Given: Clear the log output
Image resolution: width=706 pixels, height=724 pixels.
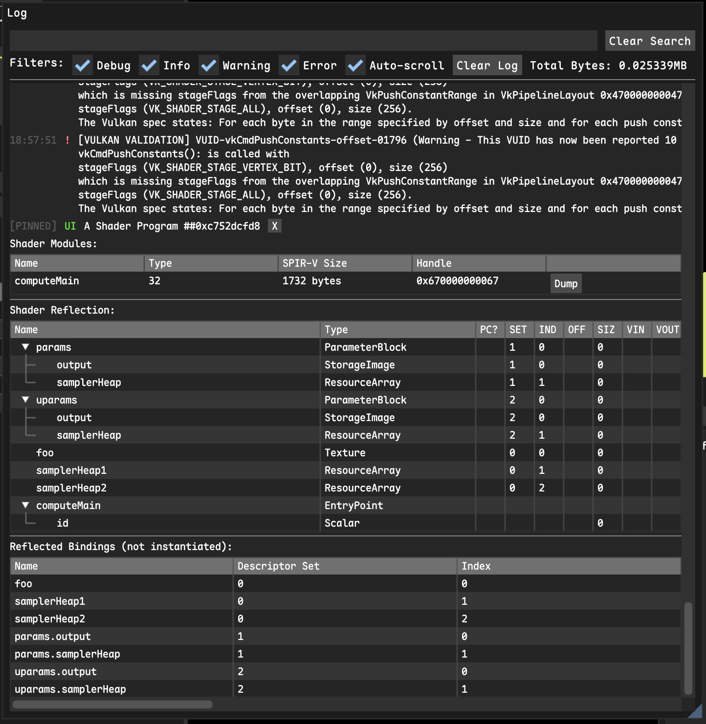Looking at the screenshot, I should tap(487, 64).
